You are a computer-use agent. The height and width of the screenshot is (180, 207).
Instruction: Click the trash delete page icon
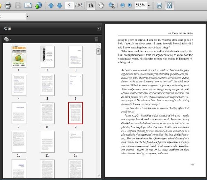(x=96, y=40)
